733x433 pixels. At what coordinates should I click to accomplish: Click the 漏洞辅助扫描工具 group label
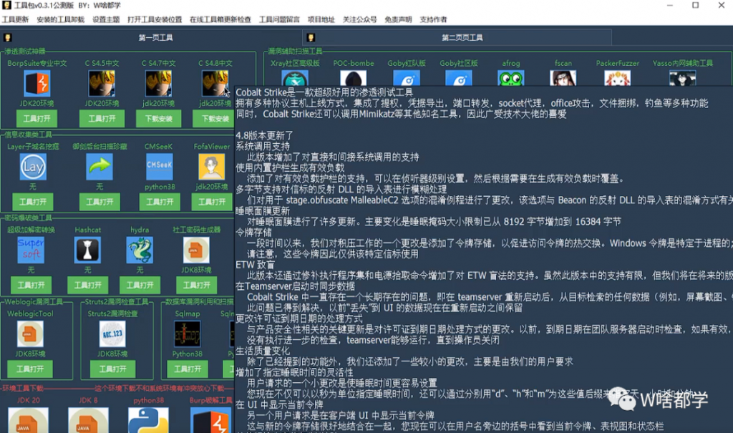point(295,52)
